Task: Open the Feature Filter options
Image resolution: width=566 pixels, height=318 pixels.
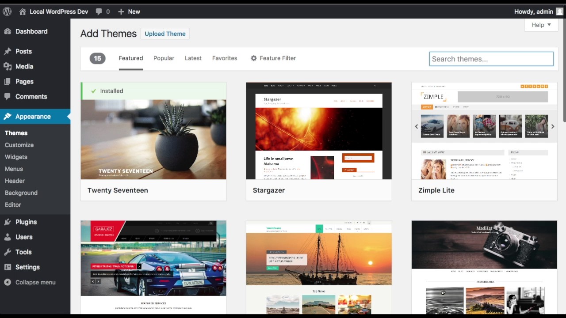Action: [273, 58]
